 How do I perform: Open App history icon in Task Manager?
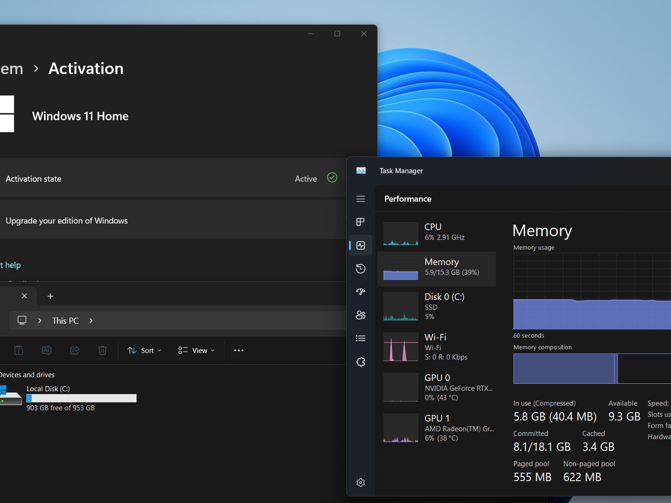coord(360,269)
